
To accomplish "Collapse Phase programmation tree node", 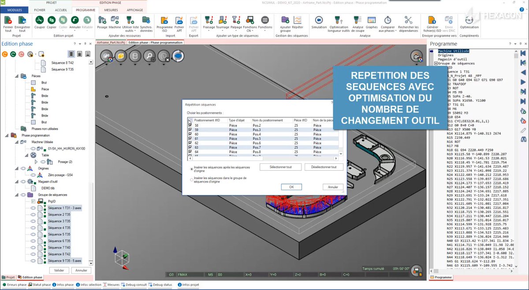I will (x=7, y=135).
